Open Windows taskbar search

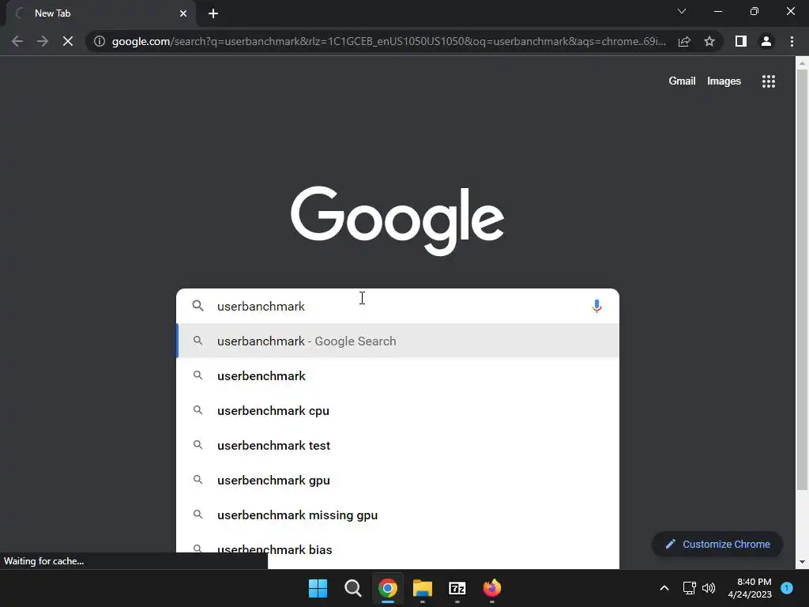coord(353,588)
